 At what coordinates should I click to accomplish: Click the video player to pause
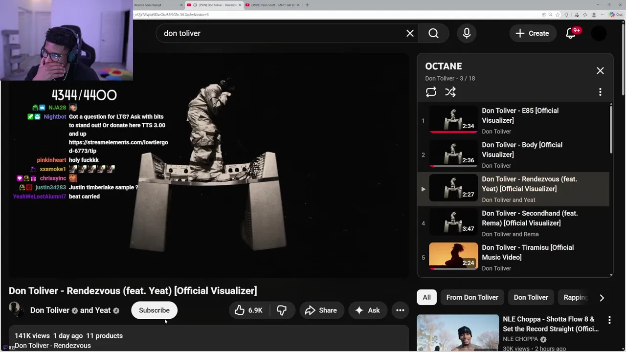click(x=209, y=165)
